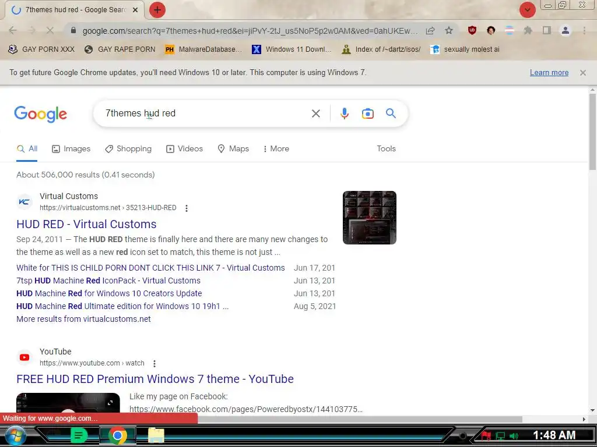Open the volume speaker tray icon

514,436
